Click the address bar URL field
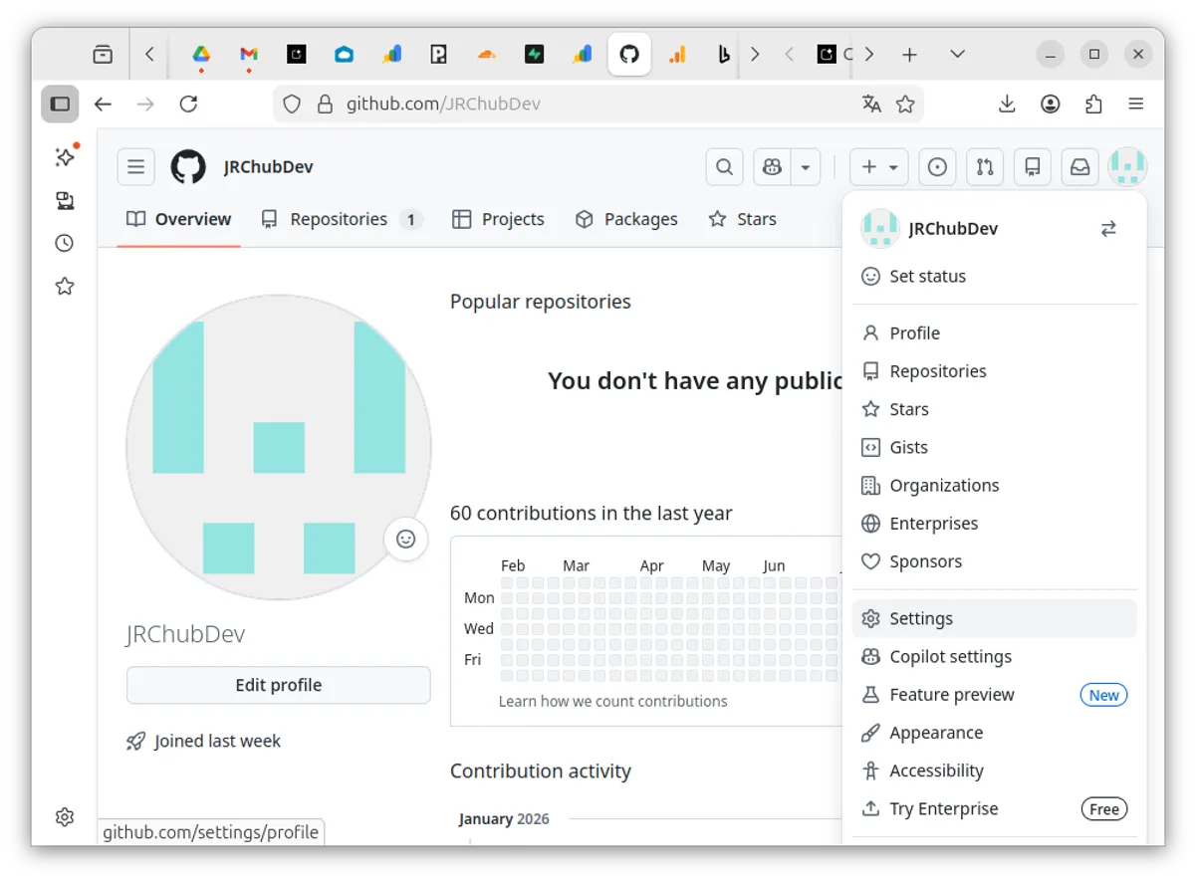The height and width of the screenshot is (880, 1195). [x=597, y=104]
